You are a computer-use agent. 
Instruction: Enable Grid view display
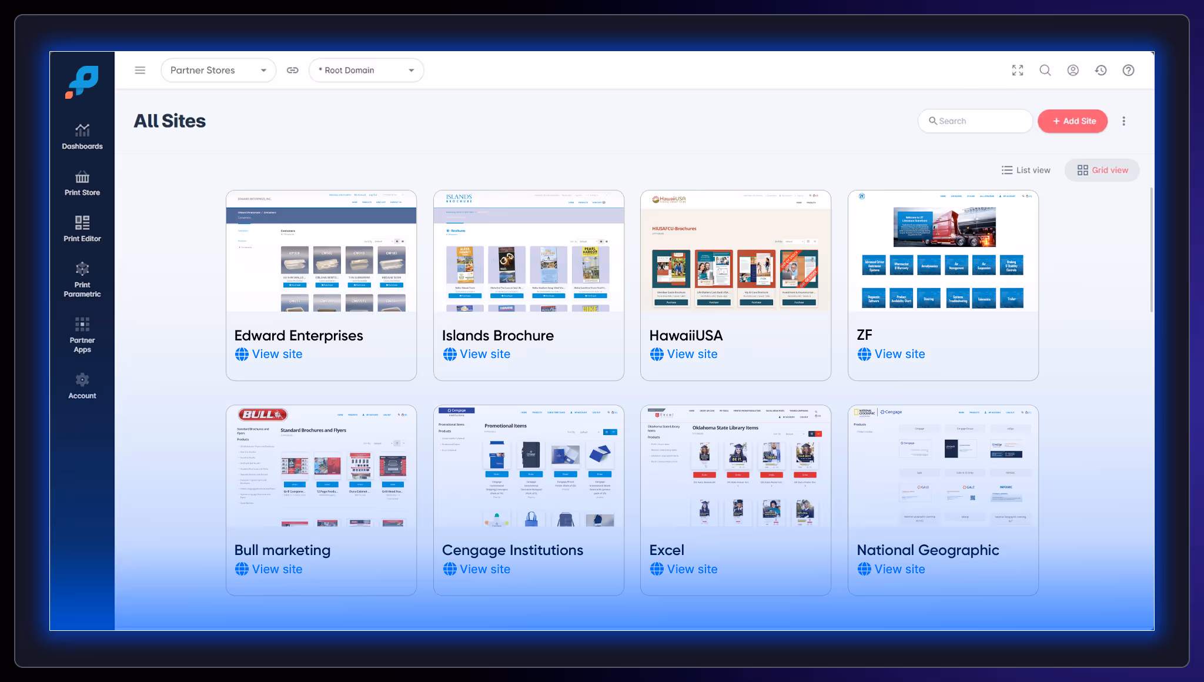(1102, 170)
